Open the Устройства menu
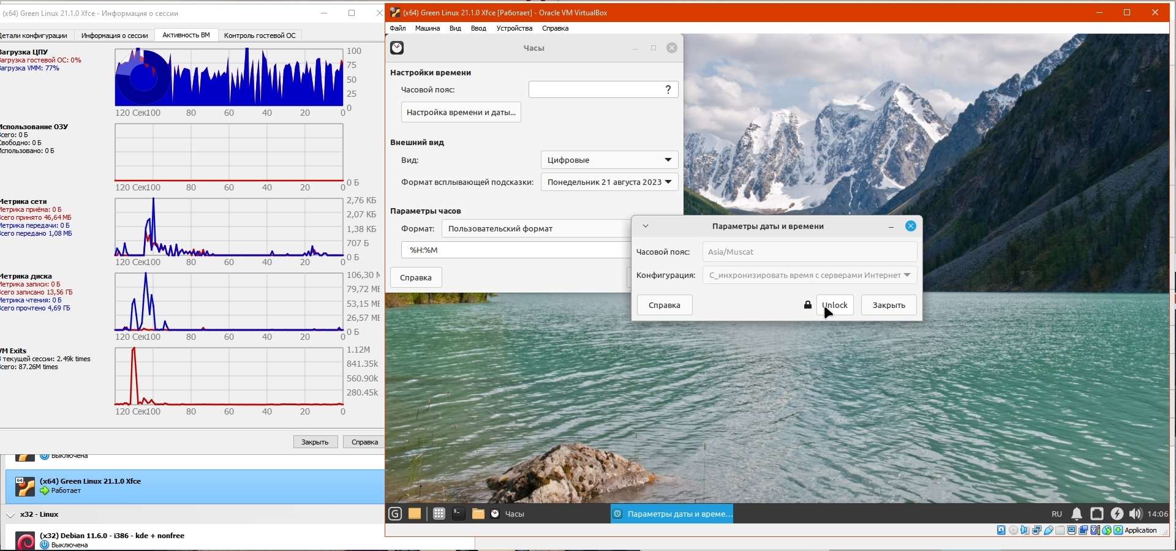Screen dimensions: 1176x551 (x=514, y=28)
